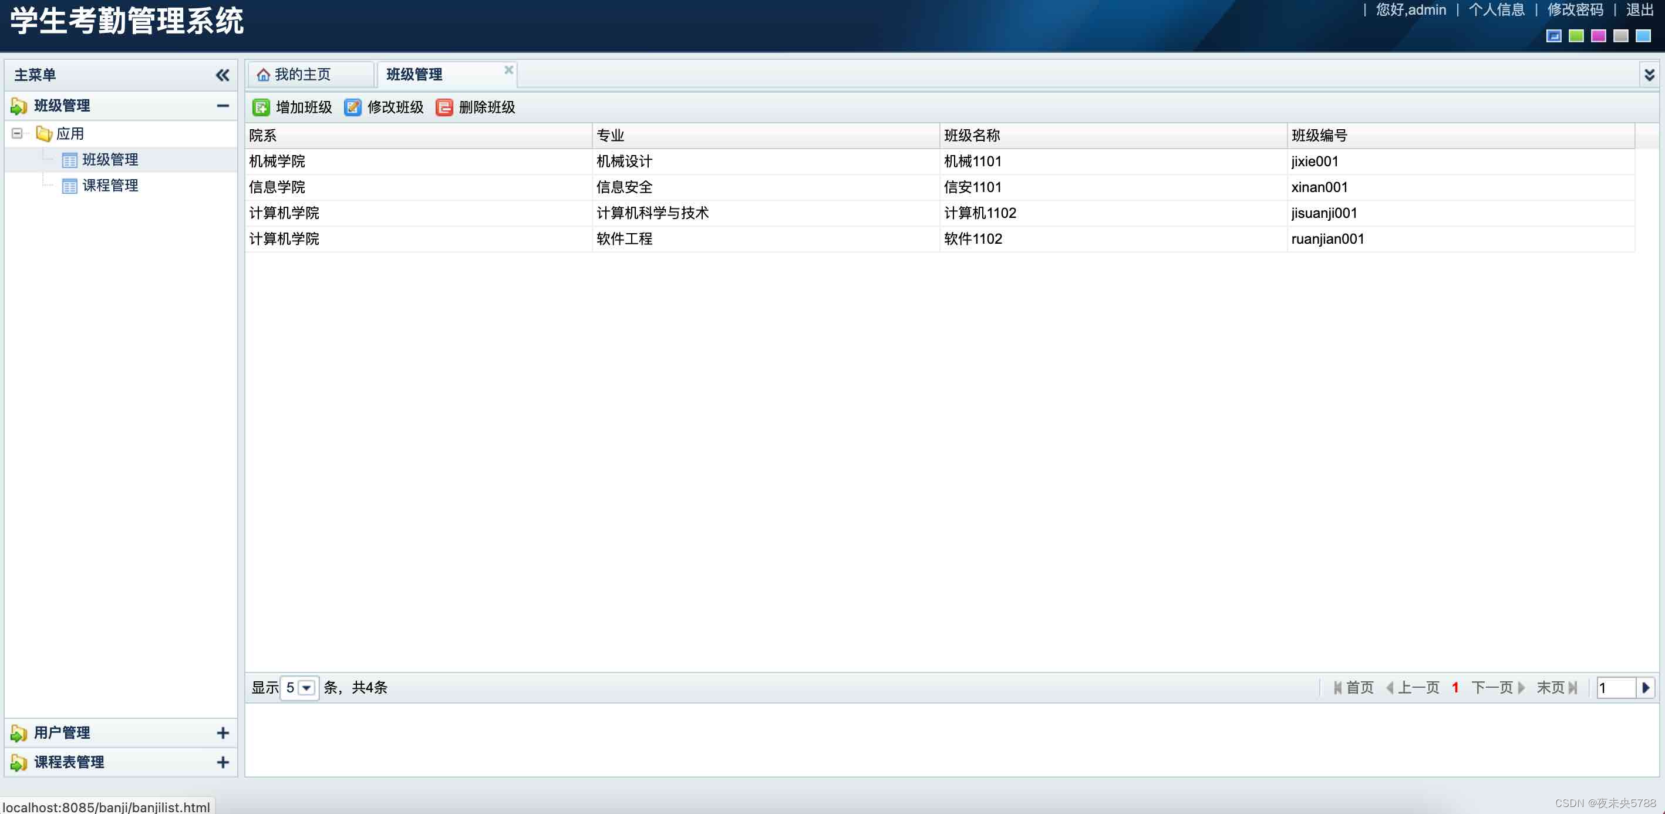The width and height of the screenshot is (1665, 814).
Task: Click 增加班级 button text
Action: pyautogui.click(x=304, y=107)
